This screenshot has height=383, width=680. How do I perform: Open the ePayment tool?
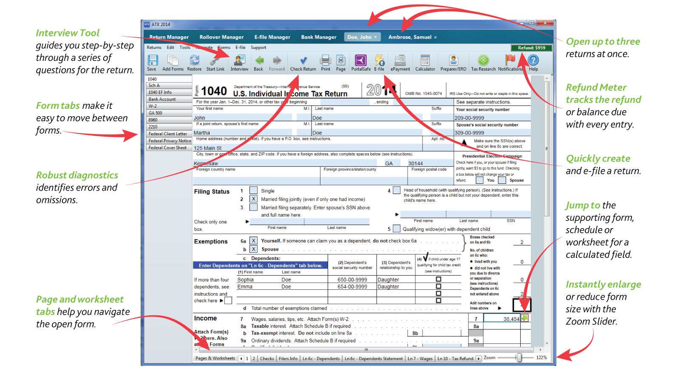400,63
